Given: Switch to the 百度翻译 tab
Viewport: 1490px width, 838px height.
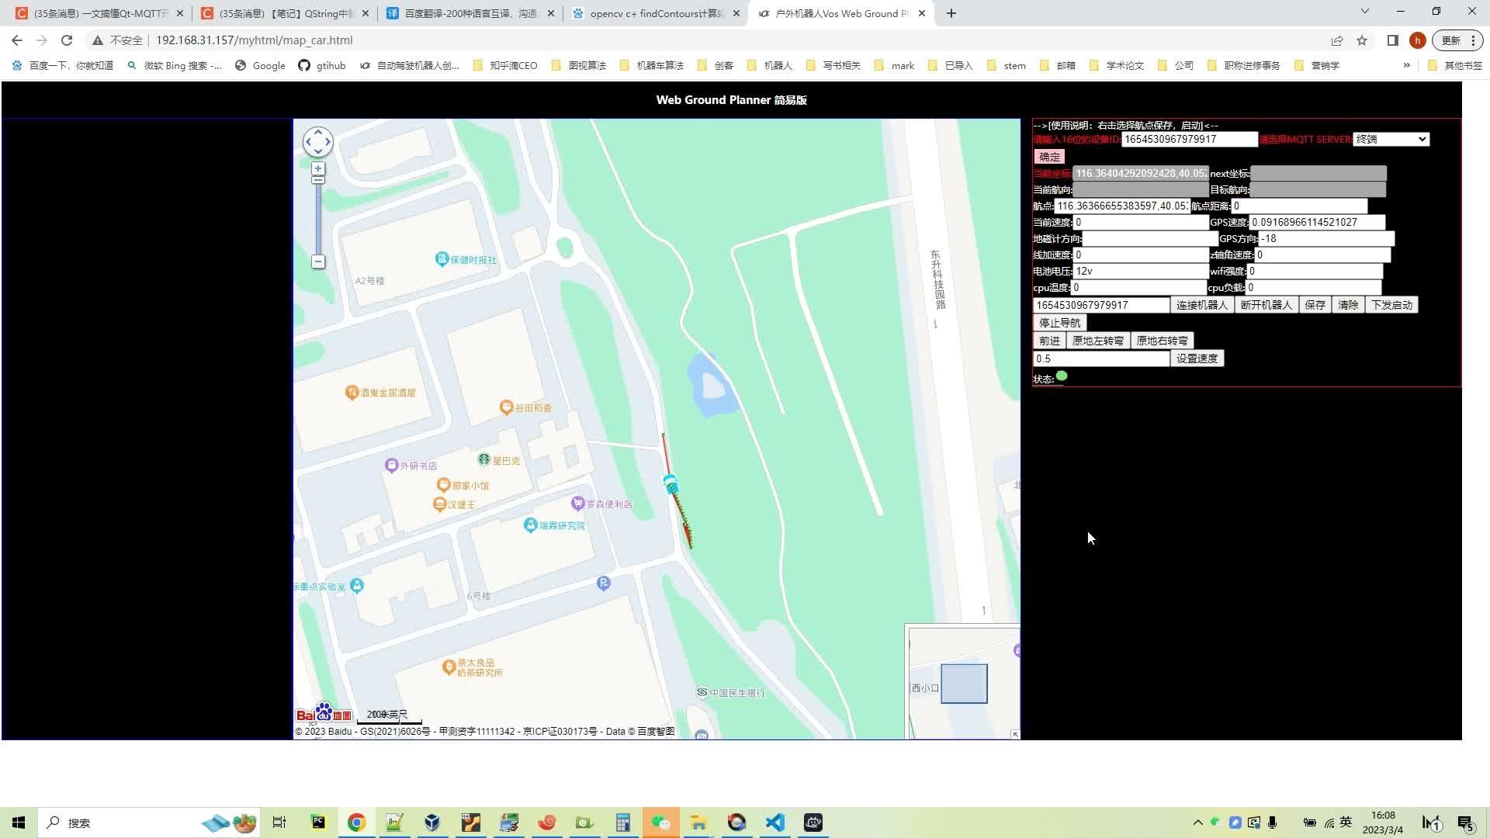Looking at the screenshot, I should point(470,13).
